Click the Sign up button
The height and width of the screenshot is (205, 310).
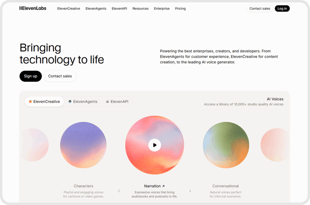(x=30, y=76)
